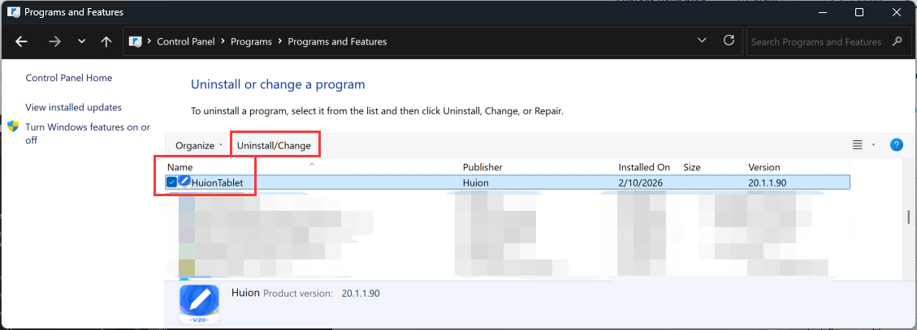This screenshot has width=917, height=330.
Task: Open the Recent locations dropdown chevron
Action: coord(82,41)
